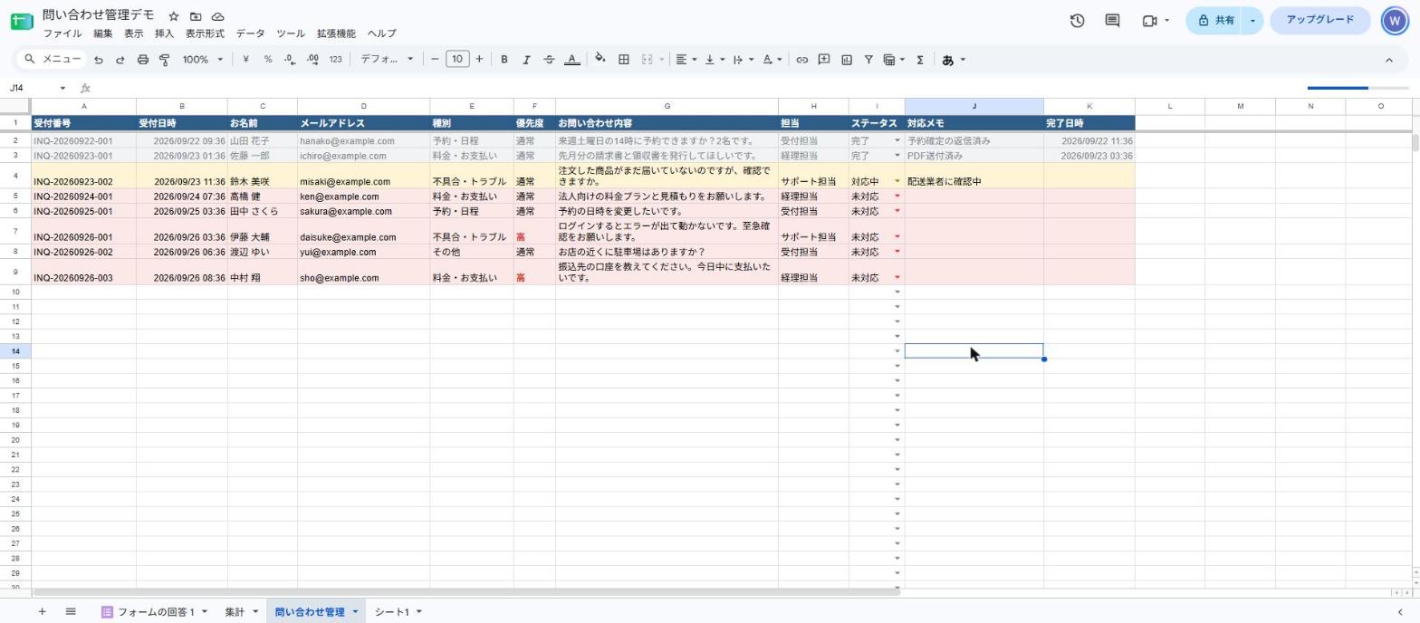Move the document to a folder
The height and width of the screenshot is (623, 1420).
196,16
